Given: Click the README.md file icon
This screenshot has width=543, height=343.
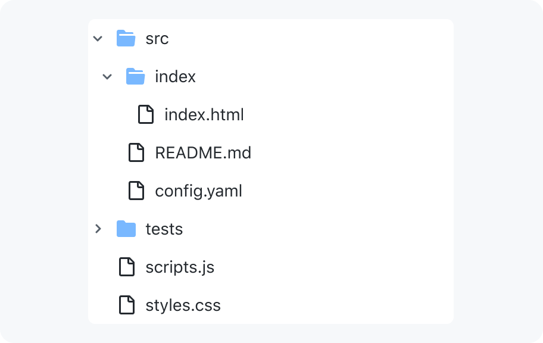Looking at the screenshot, I should (136, 152).
